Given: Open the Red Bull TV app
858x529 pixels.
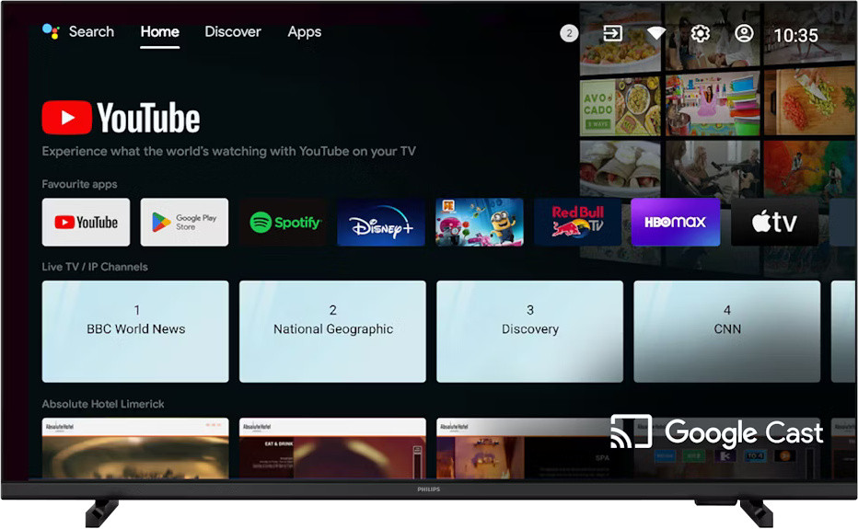Looking at the screenshot, I should [577, 223].
